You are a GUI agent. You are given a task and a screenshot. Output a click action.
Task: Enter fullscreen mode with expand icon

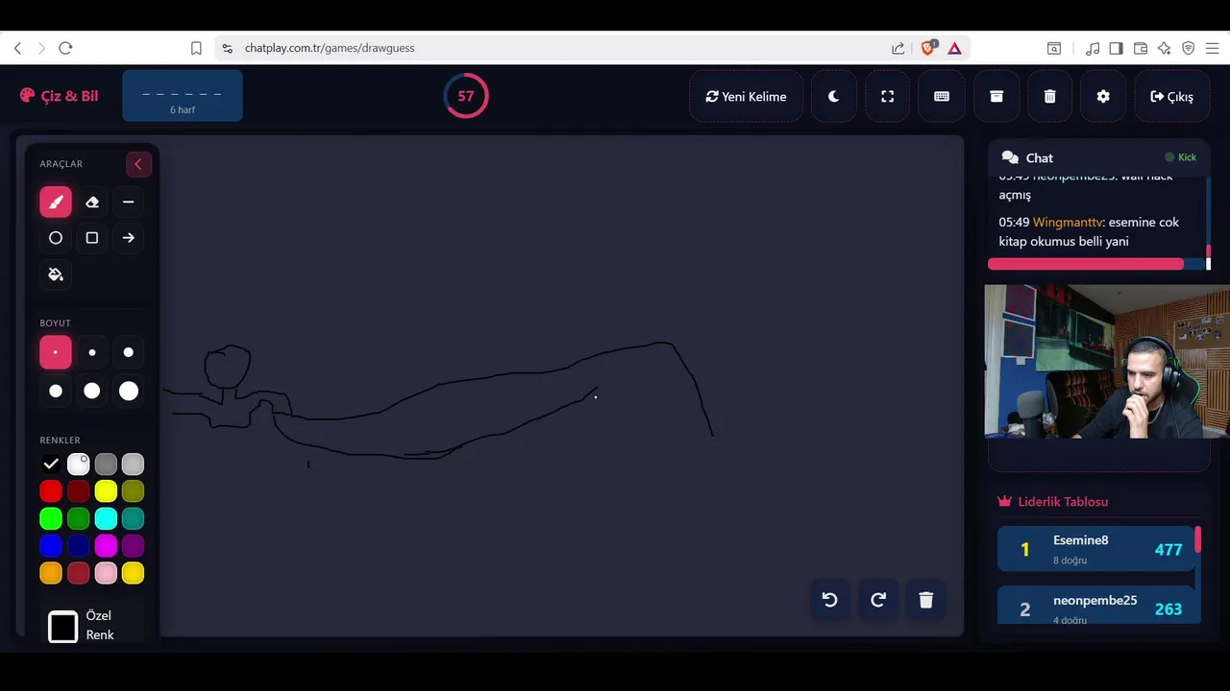point(888,96)
